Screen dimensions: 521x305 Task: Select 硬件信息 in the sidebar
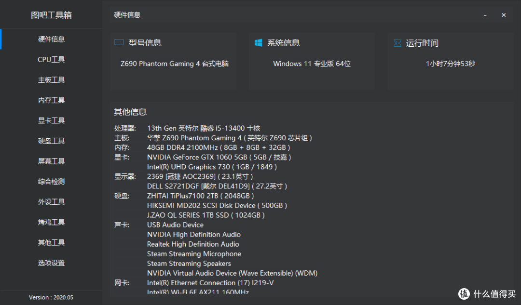[51, 39]
